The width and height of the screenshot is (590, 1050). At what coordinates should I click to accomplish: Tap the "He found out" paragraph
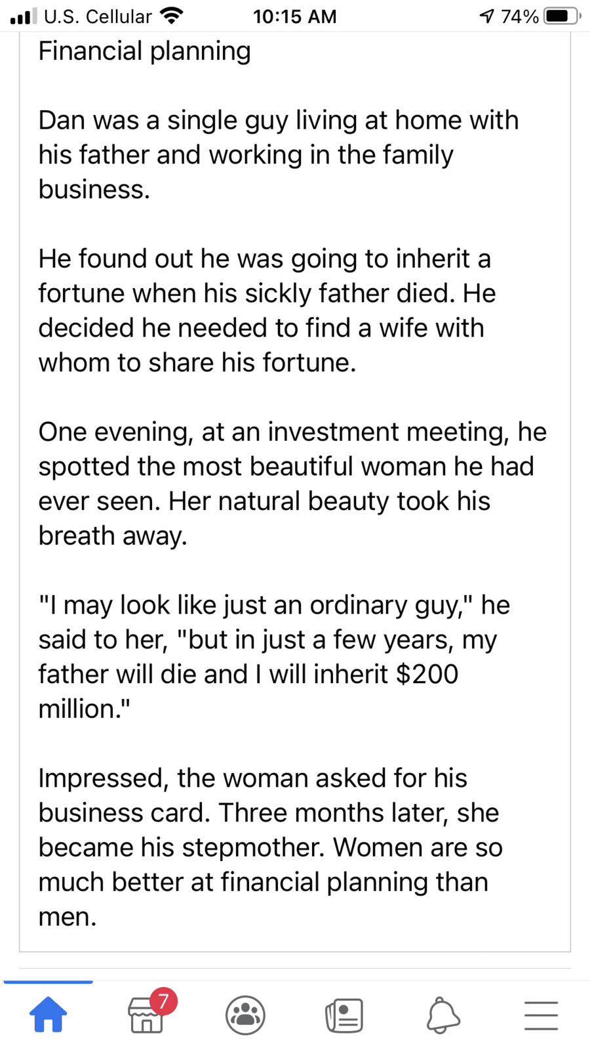point(267,310)
